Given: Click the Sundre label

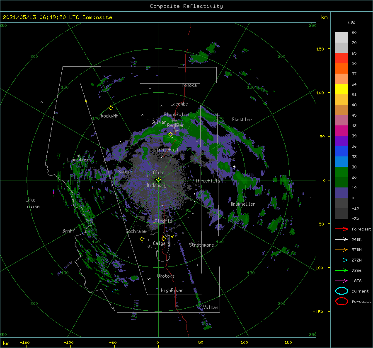Looking at the screenshot, I should pyautogui.click(x=126, y=171).
